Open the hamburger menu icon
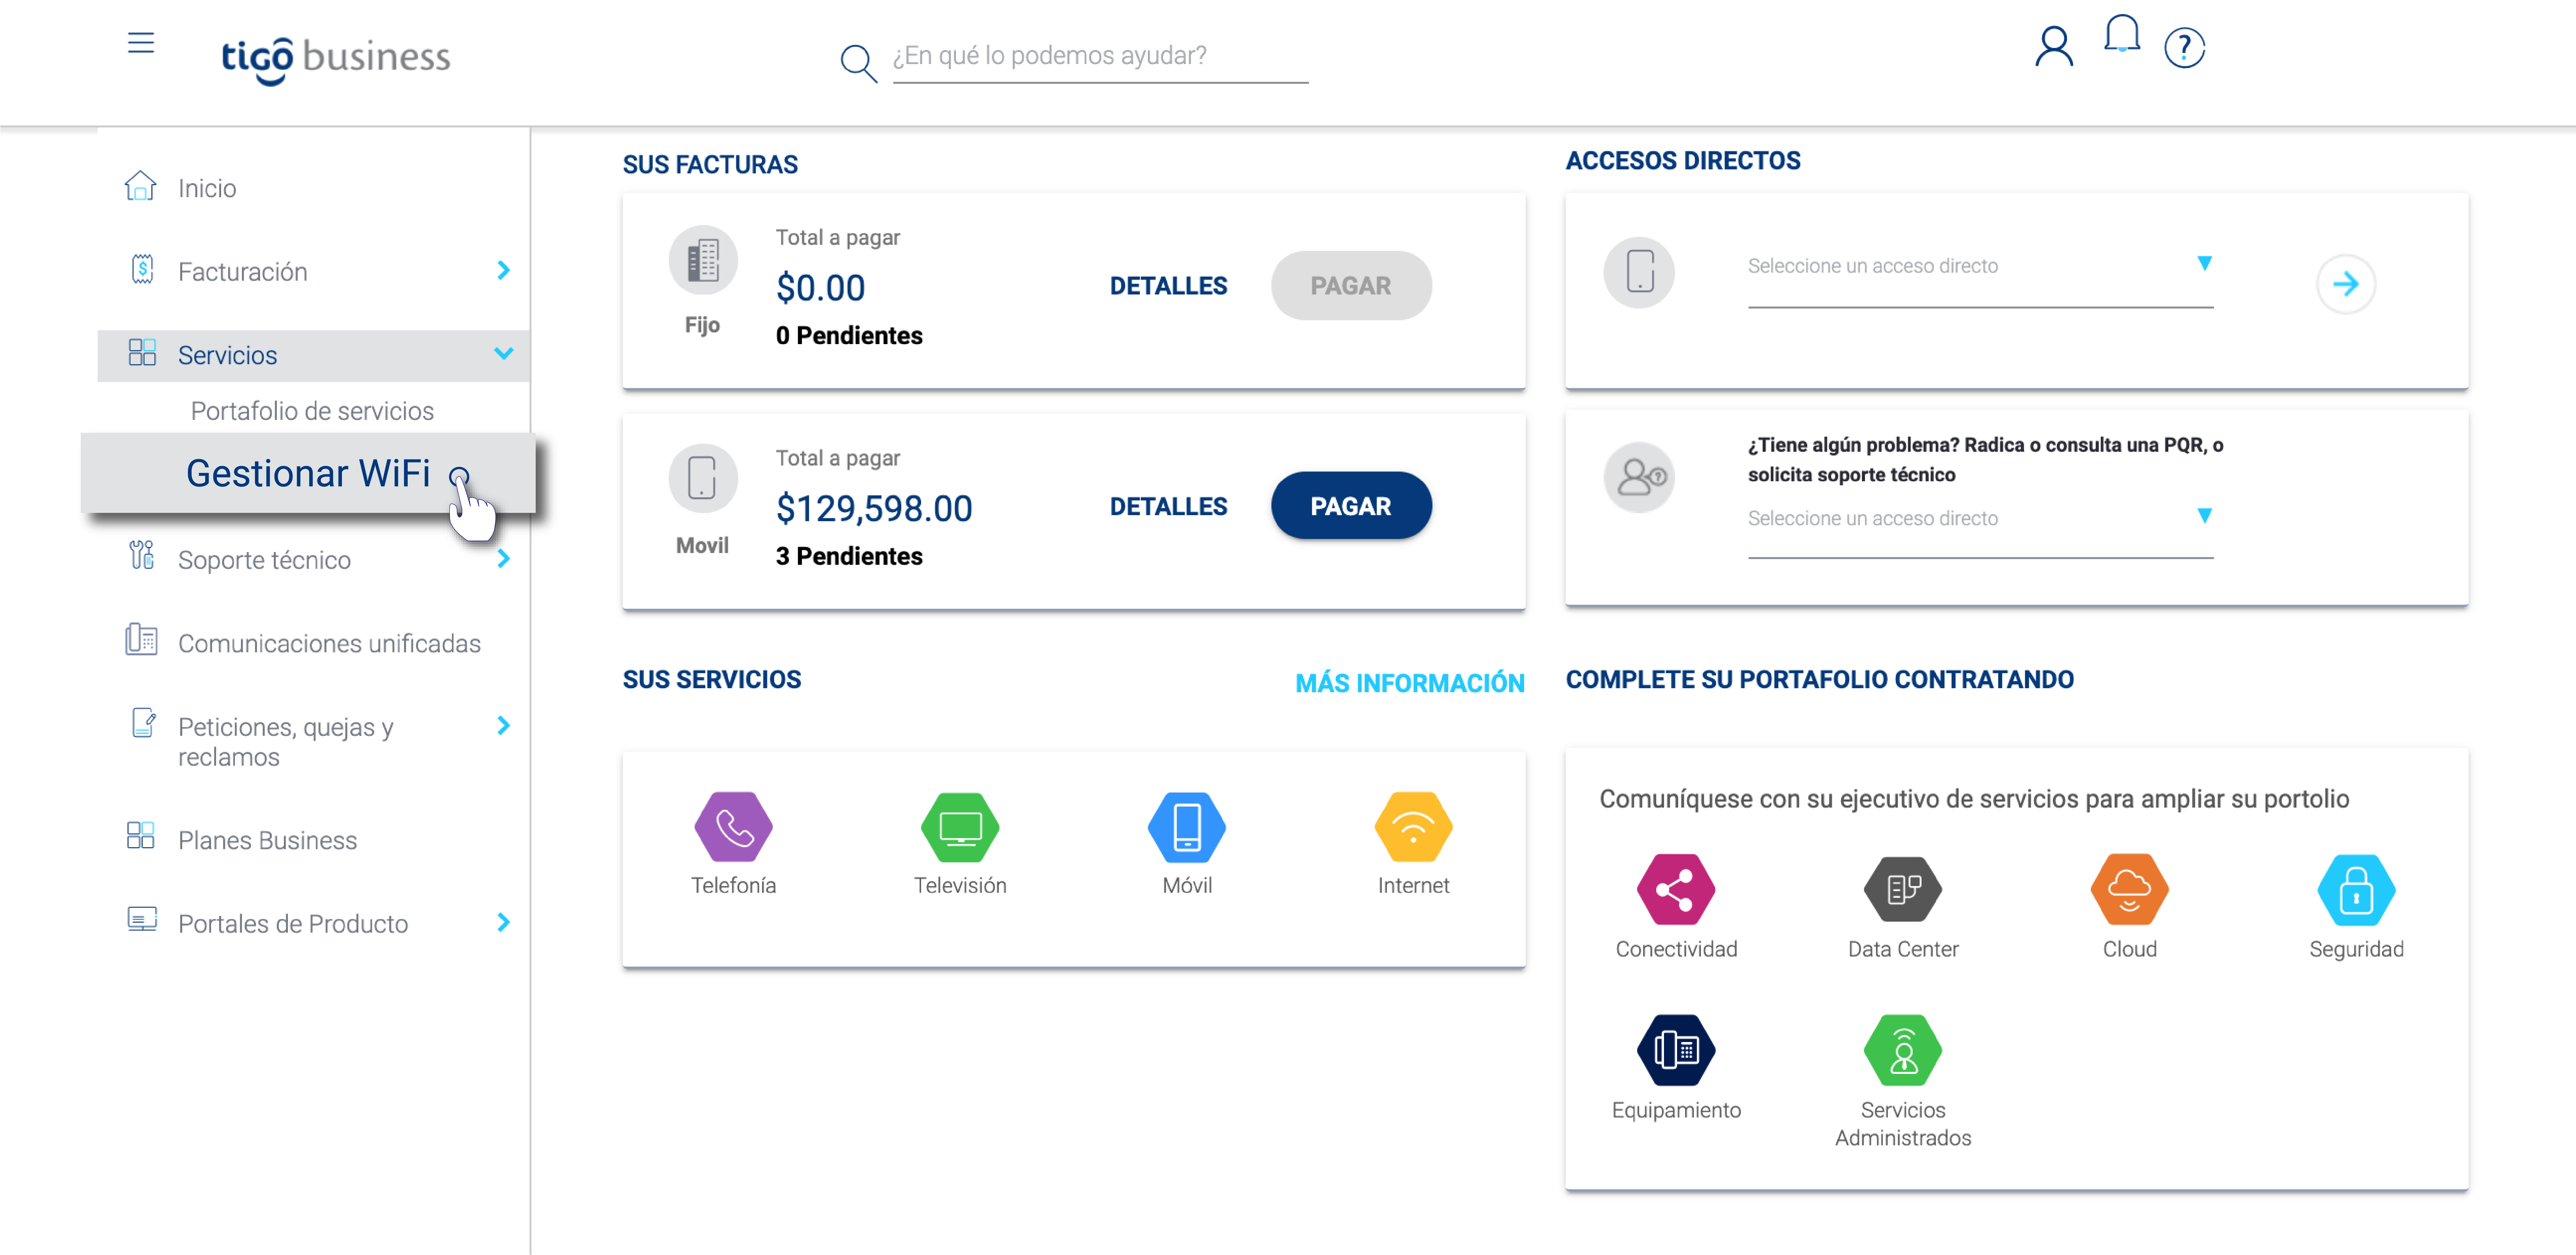Image resolution: width=2576 pixels, height=1255 pixels. 141,43
